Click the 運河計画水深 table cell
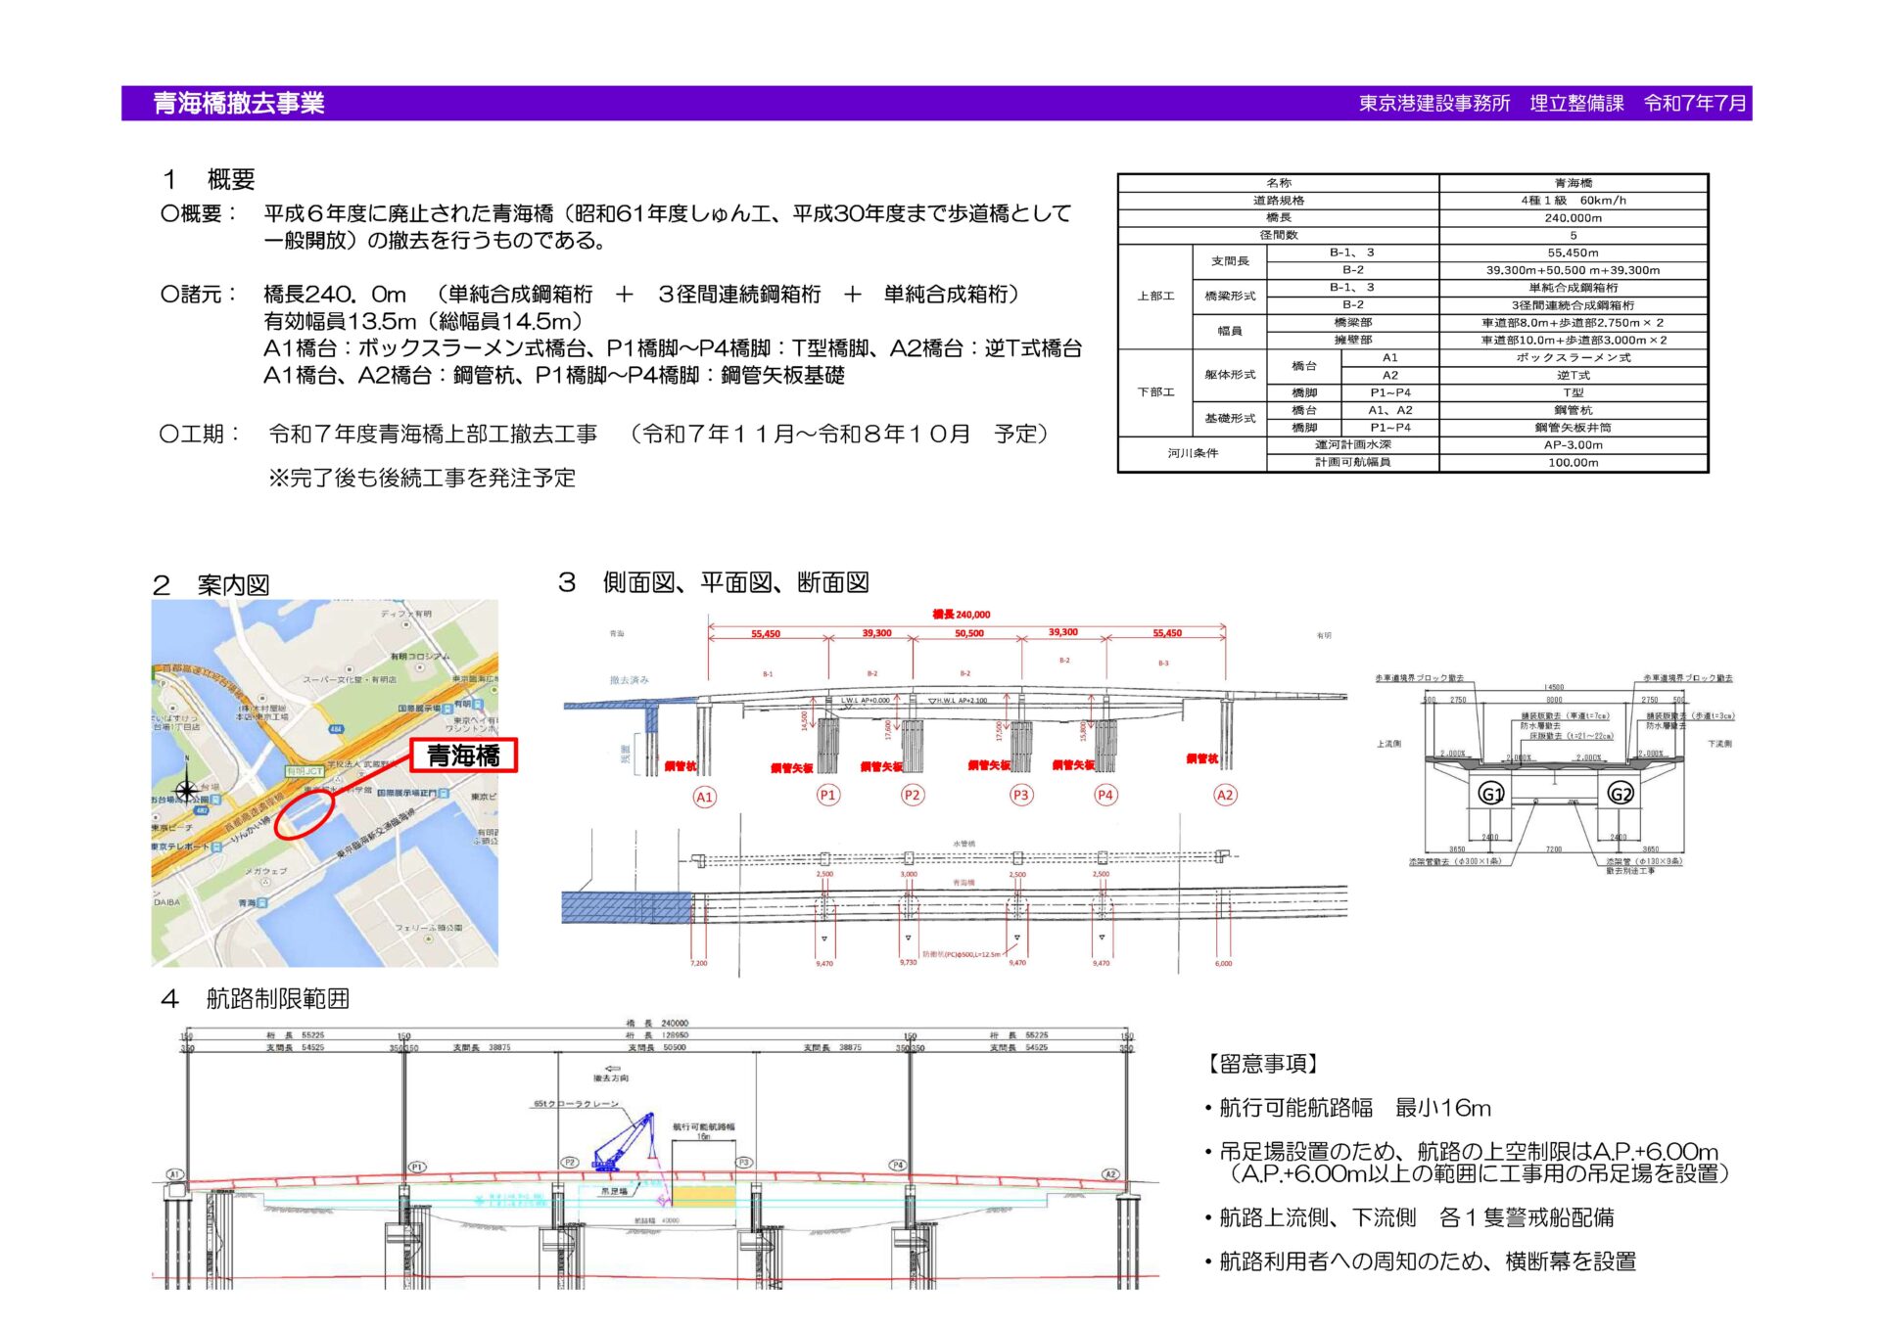 pyautogui.click(x=1352, y=444)
